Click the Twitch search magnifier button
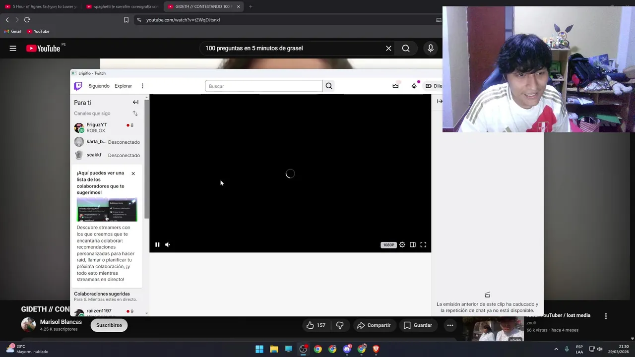 click(x=329, y=86)
